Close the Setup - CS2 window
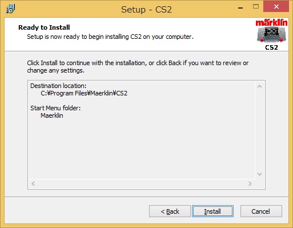 (276, 7)
